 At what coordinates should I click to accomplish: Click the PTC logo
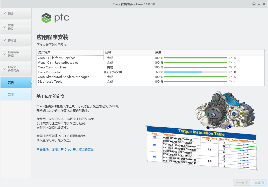55,18
